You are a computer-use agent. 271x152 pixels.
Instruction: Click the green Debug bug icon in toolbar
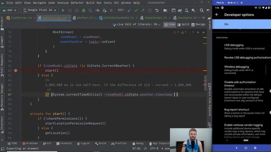[83, 10]
